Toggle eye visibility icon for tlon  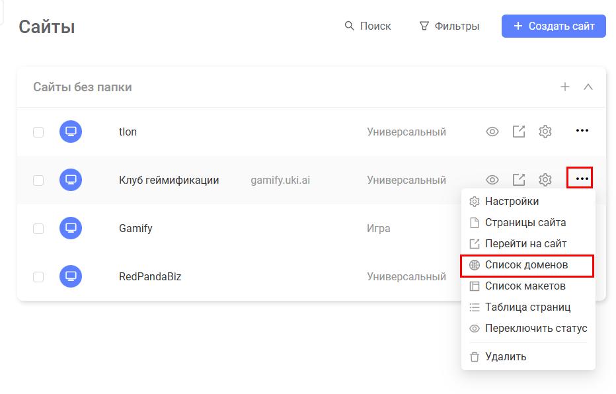492,132
